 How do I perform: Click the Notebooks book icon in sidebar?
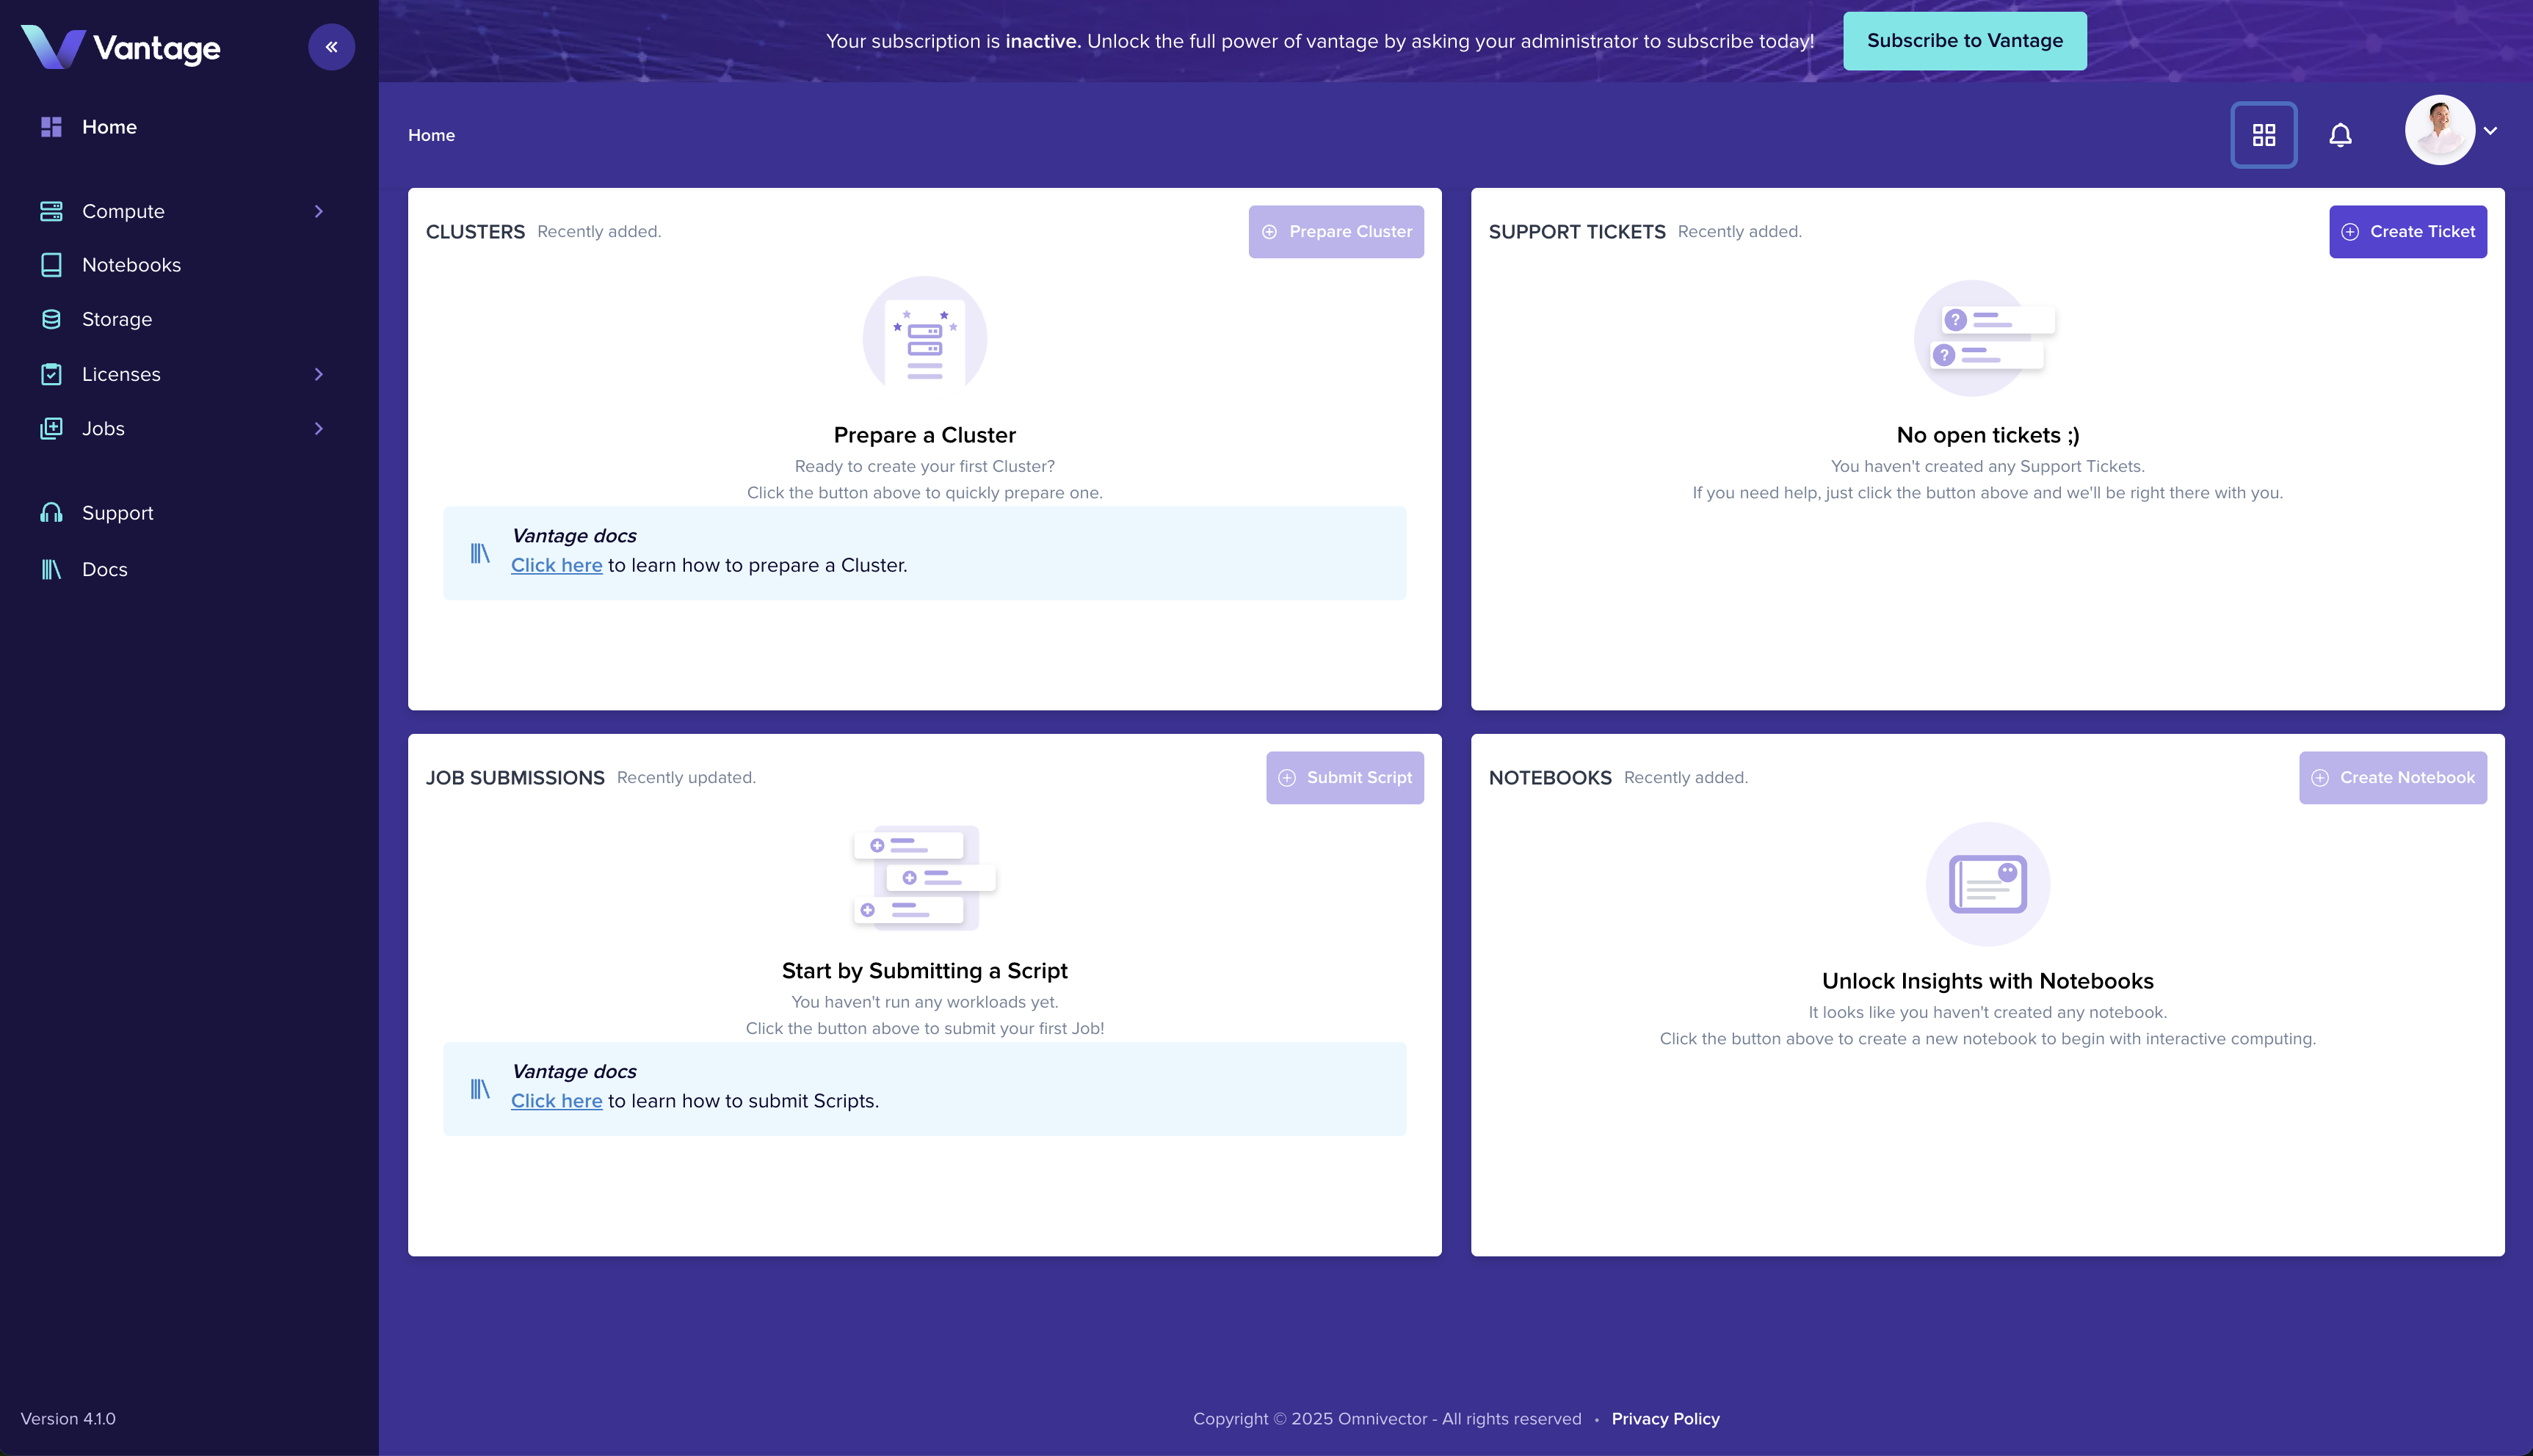(x=51, y=265)
